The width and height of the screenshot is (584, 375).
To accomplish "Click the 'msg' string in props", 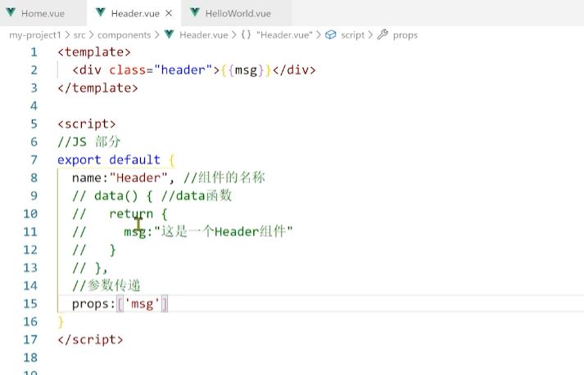I will click(142, 304).
